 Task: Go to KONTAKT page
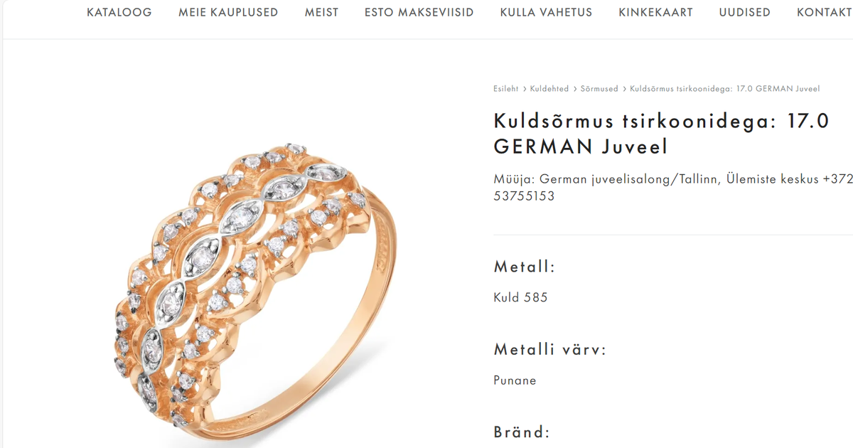pos(825,12)
